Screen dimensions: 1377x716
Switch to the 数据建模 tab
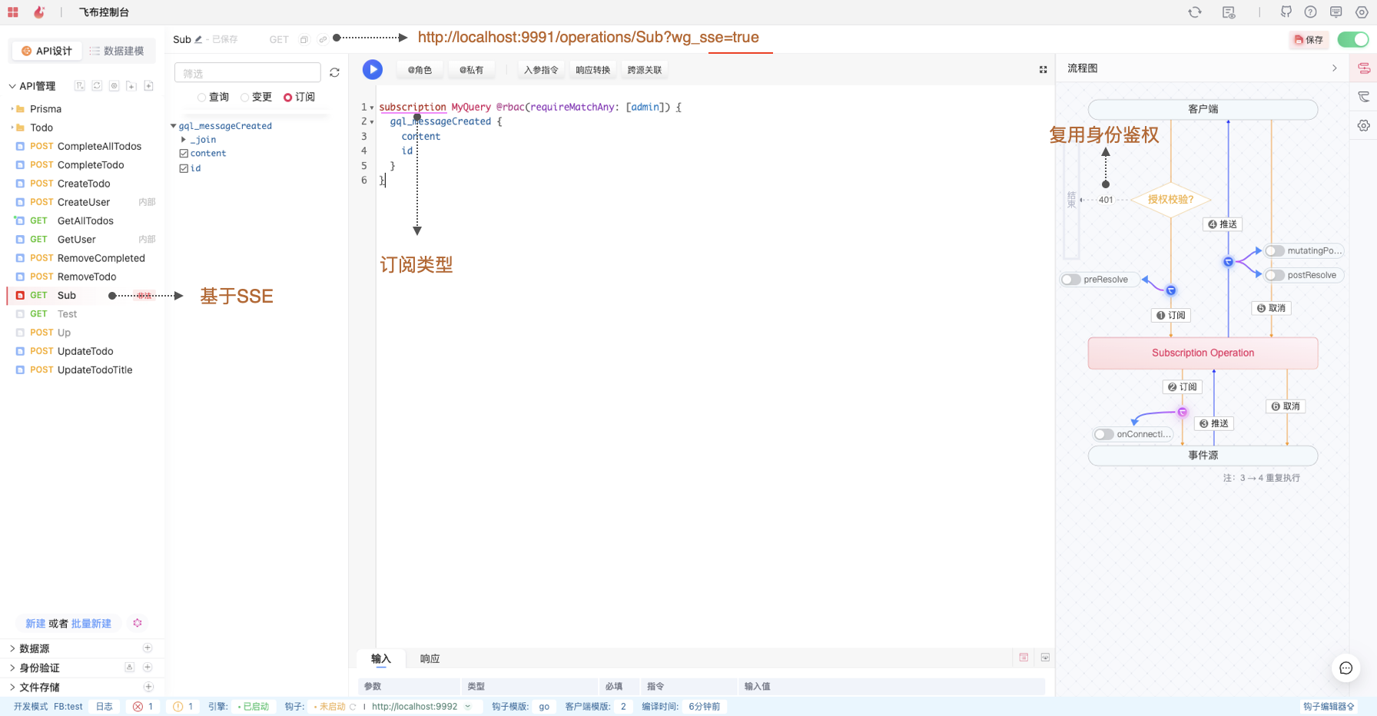click(117, 51)
